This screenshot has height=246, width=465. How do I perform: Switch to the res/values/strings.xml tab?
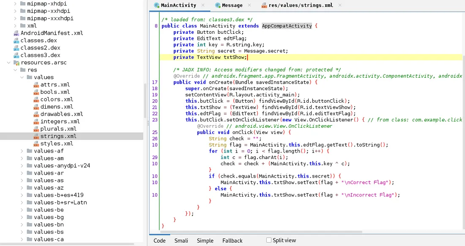[301, 5]
